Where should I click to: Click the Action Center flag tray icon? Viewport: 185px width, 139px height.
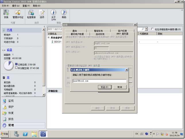click(x=158, y=134)
